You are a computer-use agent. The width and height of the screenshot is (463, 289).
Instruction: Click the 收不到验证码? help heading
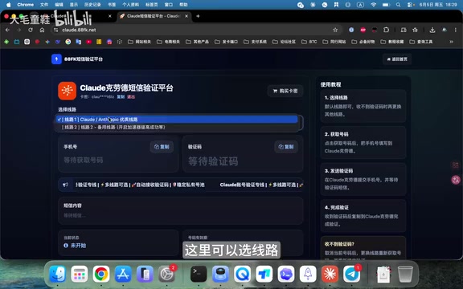(339, 244)
